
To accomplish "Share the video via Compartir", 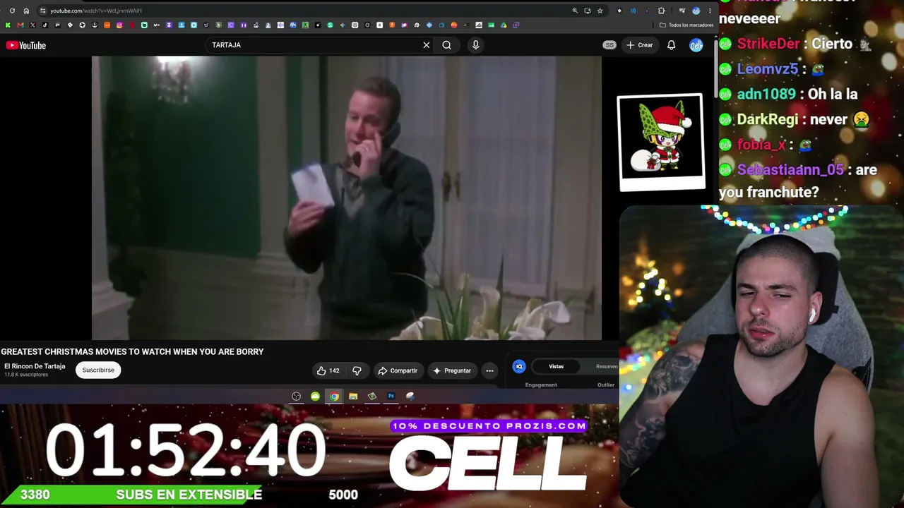I will (x=398, y=370).
